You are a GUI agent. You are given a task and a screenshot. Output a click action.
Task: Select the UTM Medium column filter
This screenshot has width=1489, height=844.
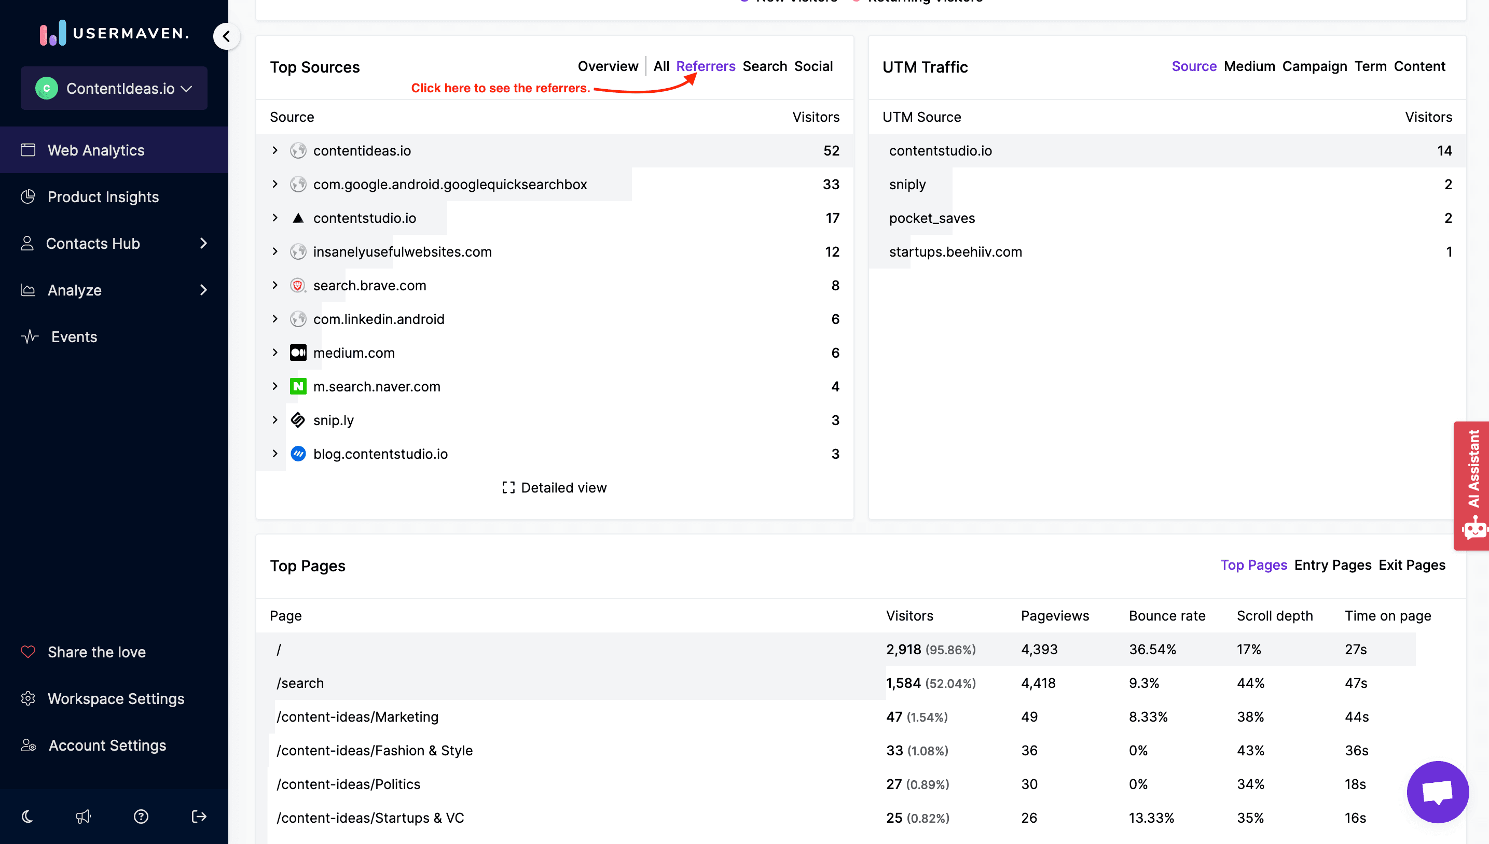pos(1250,65)
